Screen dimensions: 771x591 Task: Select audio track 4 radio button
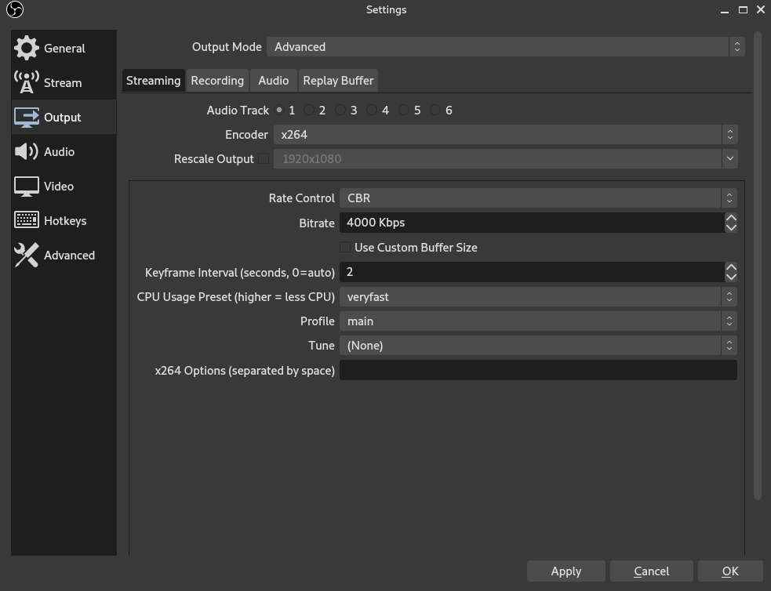372,110
